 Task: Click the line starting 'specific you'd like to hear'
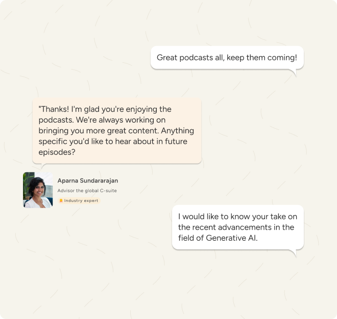(113, 142)
